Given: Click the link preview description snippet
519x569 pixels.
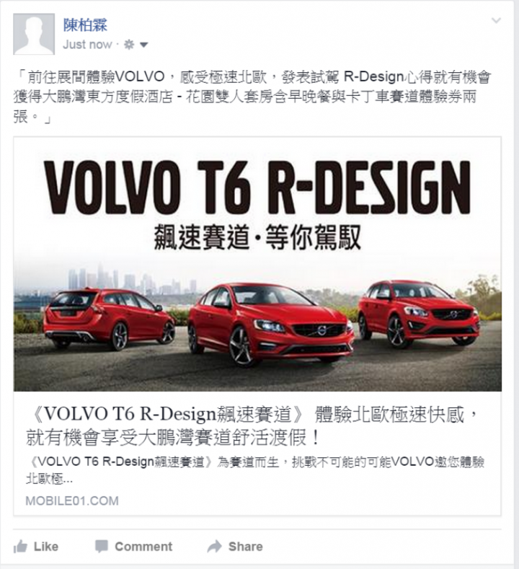Looking at the screenshot, I should 255,470.
